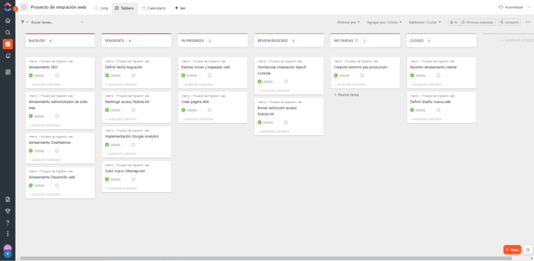534x261 pixels.
Task: Expand the search bar chevron
Action: [x=82, y=22]
